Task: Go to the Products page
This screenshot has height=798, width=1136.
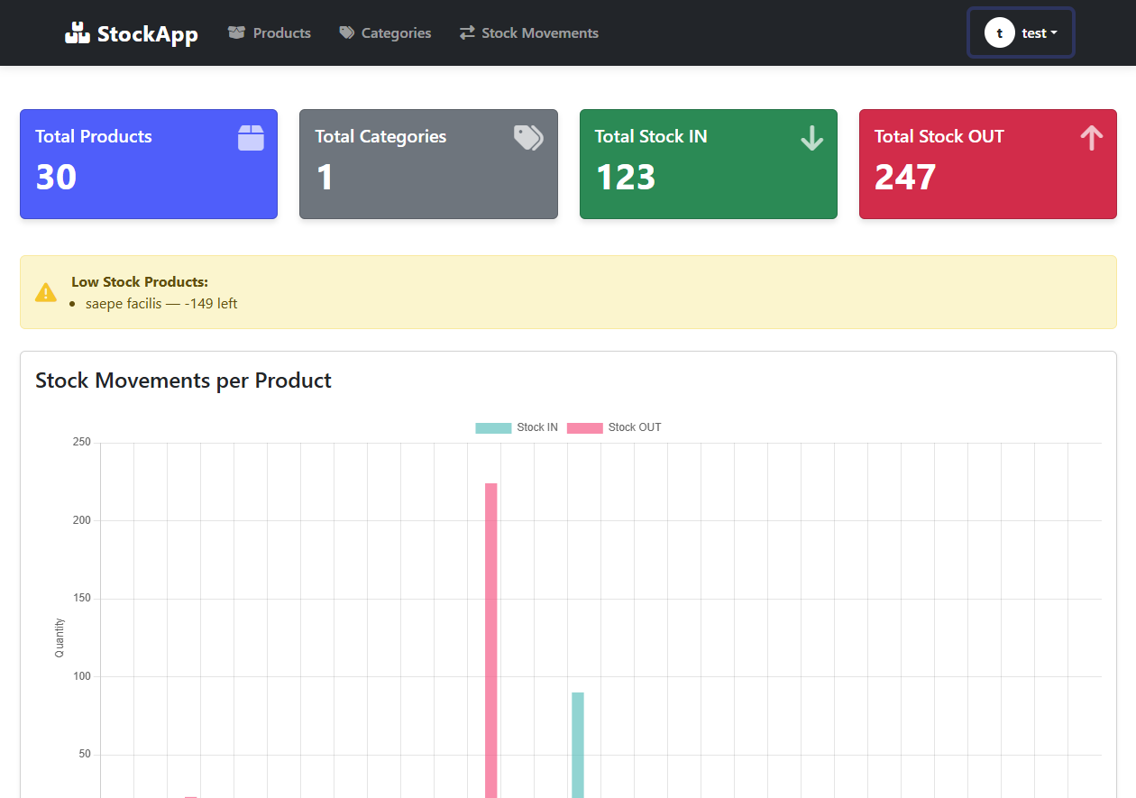Action: [x=270, y=33]
